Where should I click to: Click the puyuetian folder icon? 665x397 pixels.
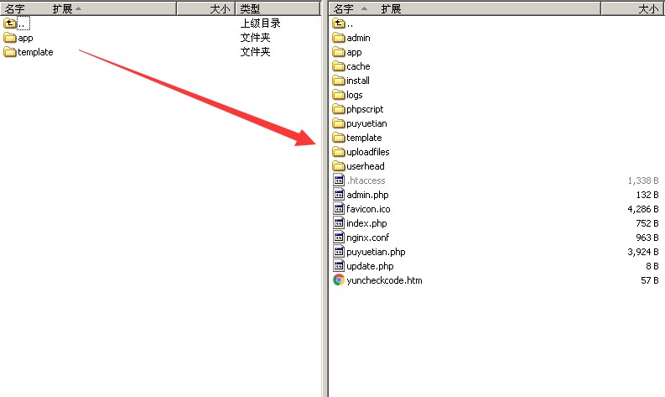pos(339,123)
